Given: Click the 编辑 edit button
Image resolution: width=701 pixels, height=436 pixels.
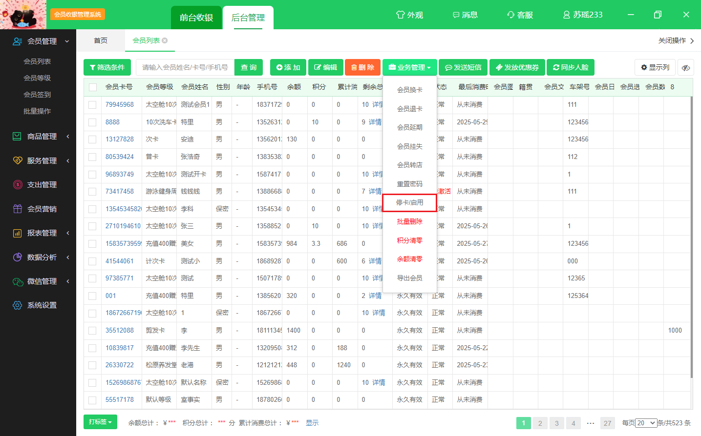Looking at the screenshot, I should coord(325,67).
